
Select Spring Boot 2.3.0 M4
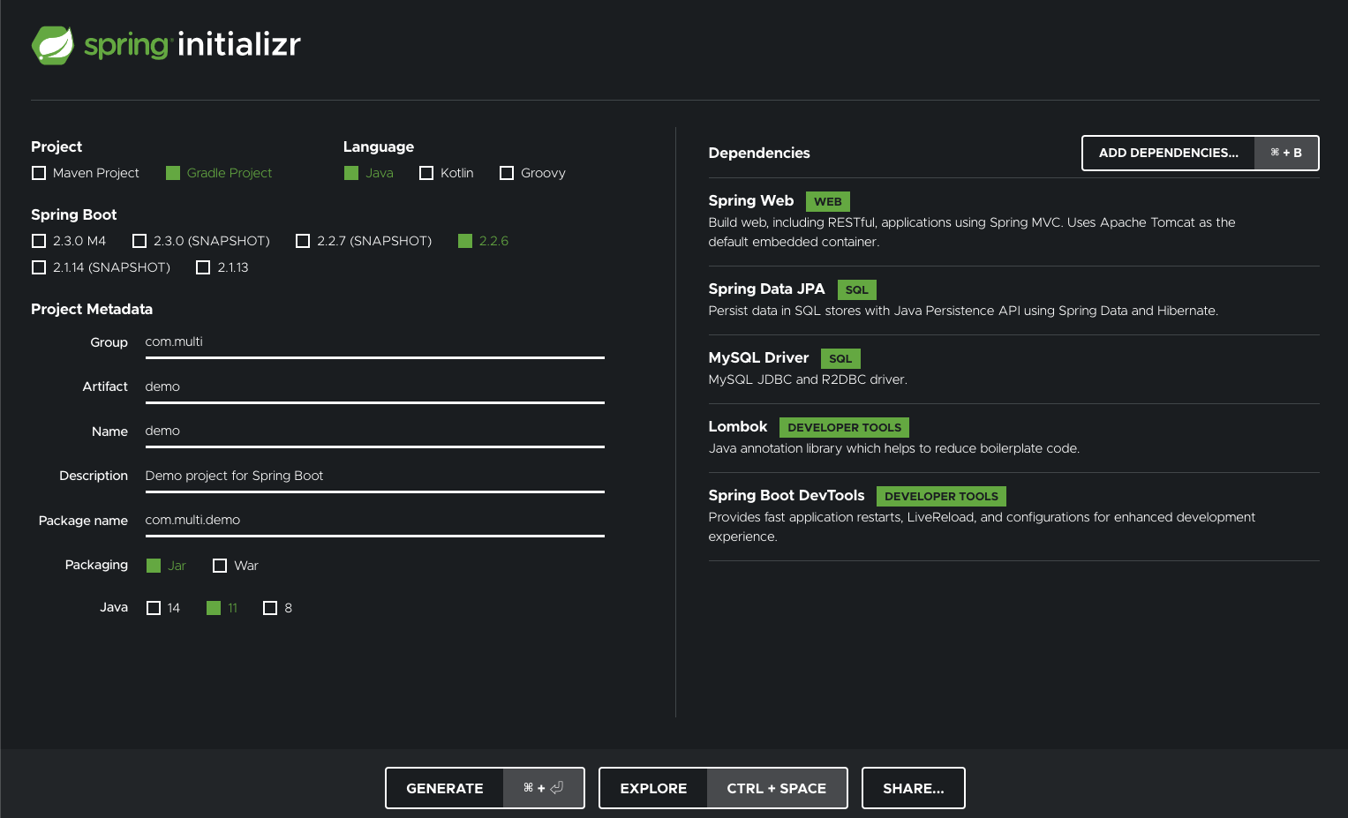[x=69, y=241]
